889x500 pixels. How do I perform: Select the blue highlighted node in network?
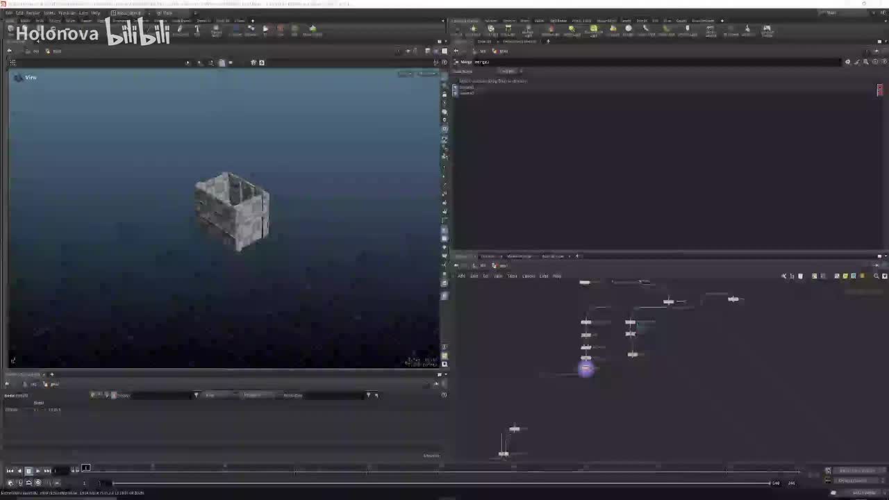click(586, 369)
